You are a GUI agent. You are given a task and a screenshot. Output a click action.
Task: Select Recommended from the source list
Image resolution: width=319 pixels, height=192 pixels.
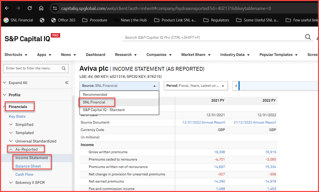tap(95, 94)
